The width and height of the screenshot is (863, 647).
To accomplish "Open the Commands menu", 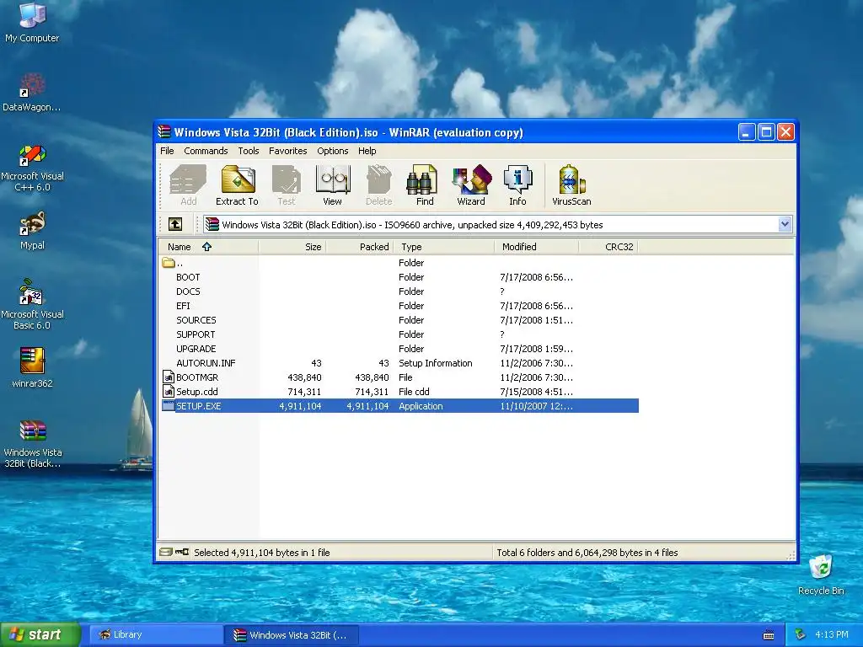I will pyautogui.click(x=206, y=151).
